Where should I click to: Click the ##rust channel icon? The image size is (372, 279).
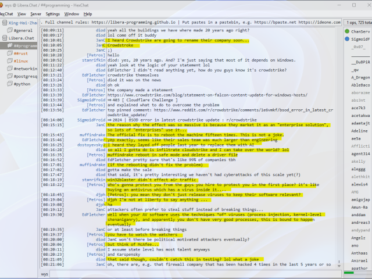tap(10, 53)
